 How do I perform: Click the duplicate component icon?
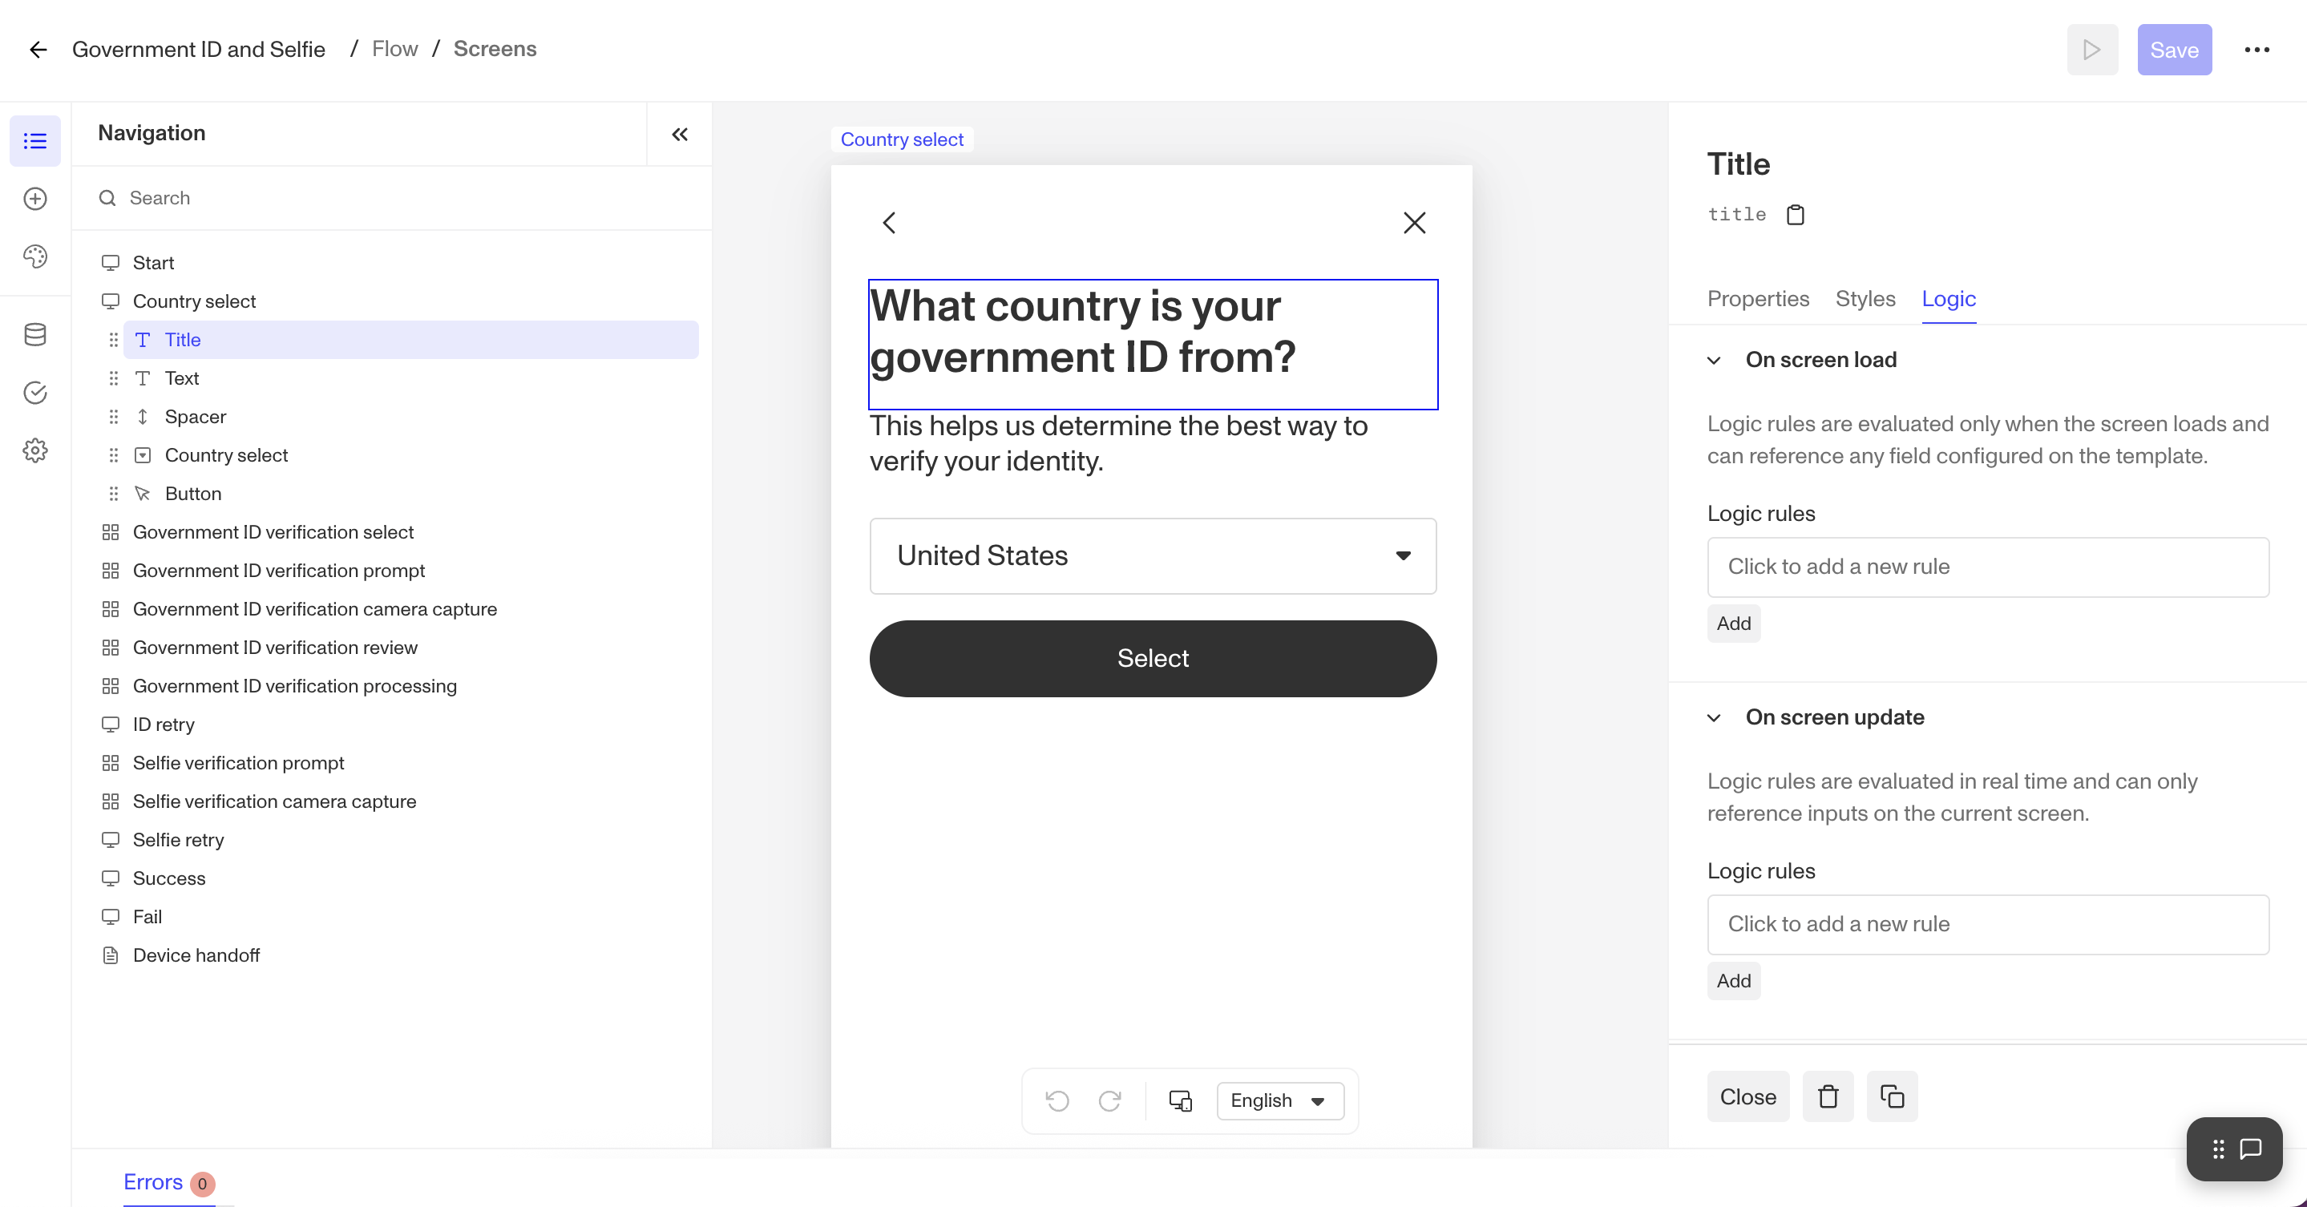[1892, 1097]
